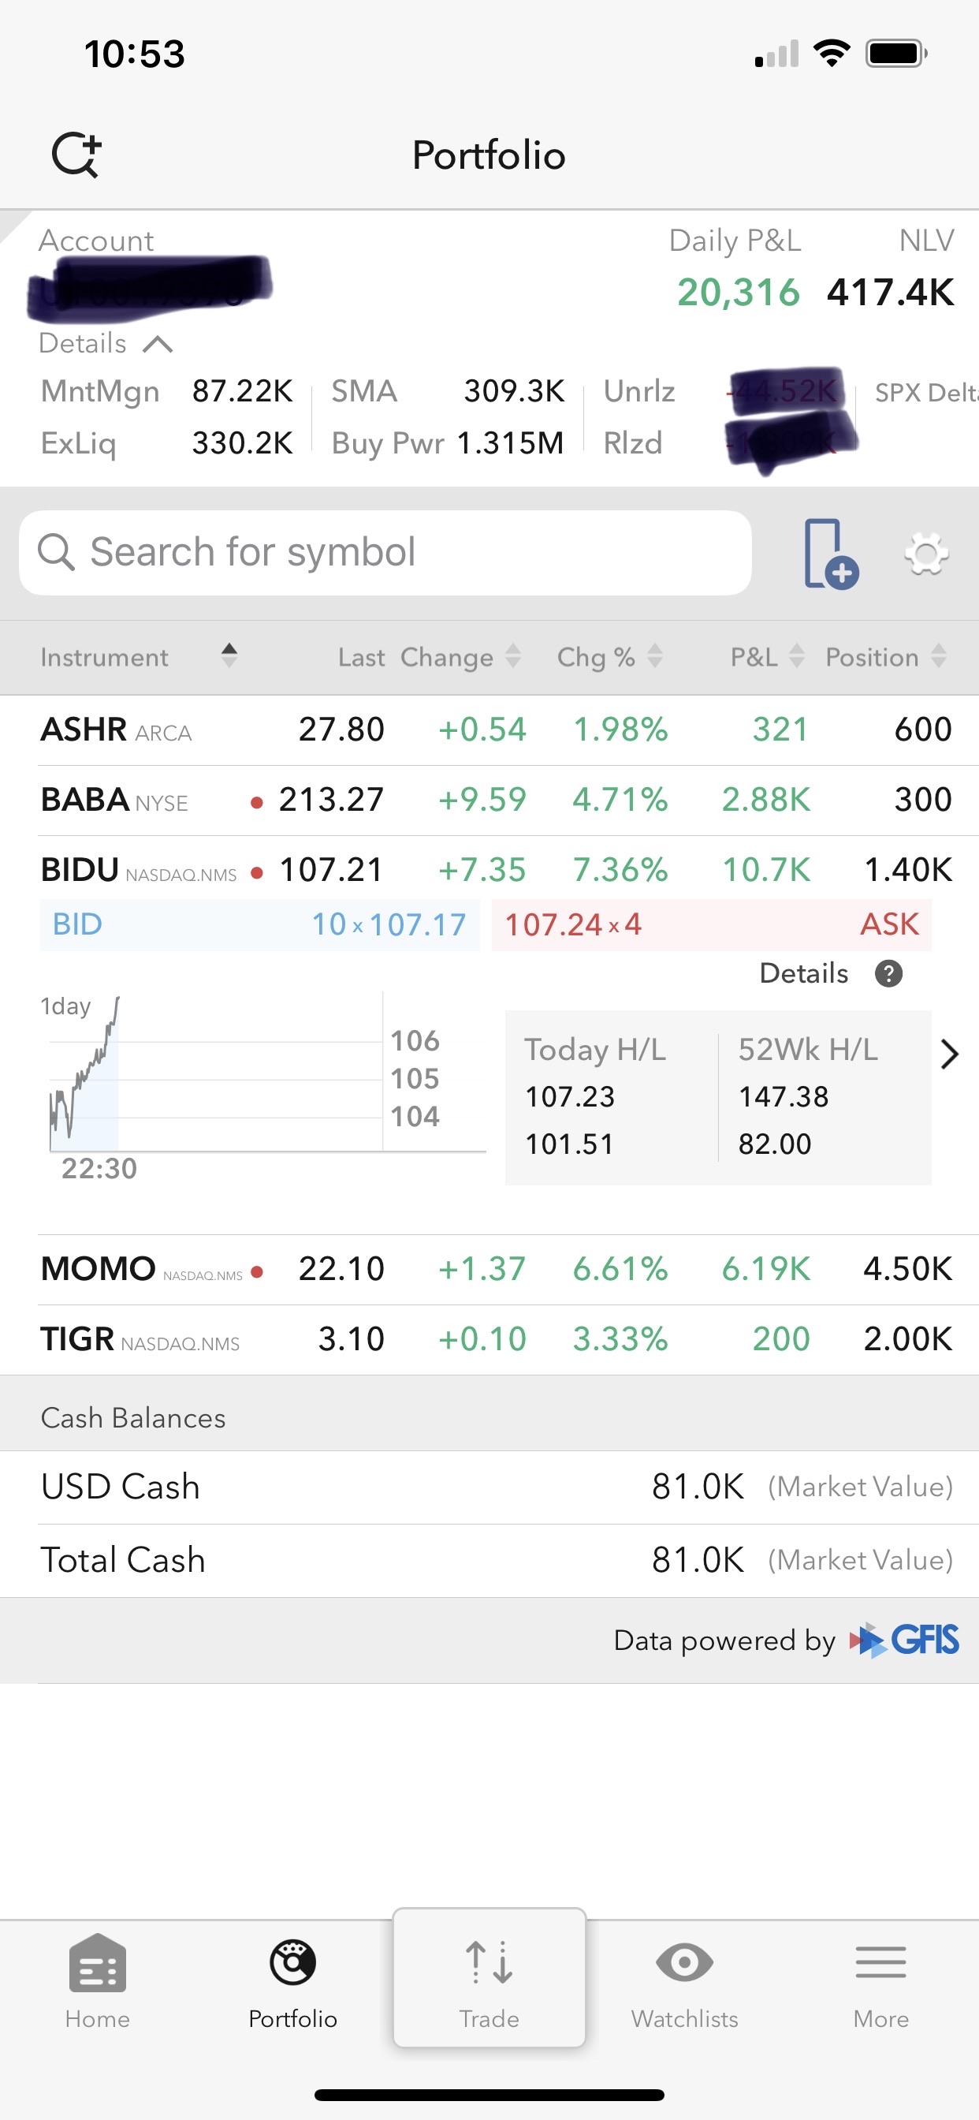Select the BIDU NASDAQ.NMS row

click(489, 871)
